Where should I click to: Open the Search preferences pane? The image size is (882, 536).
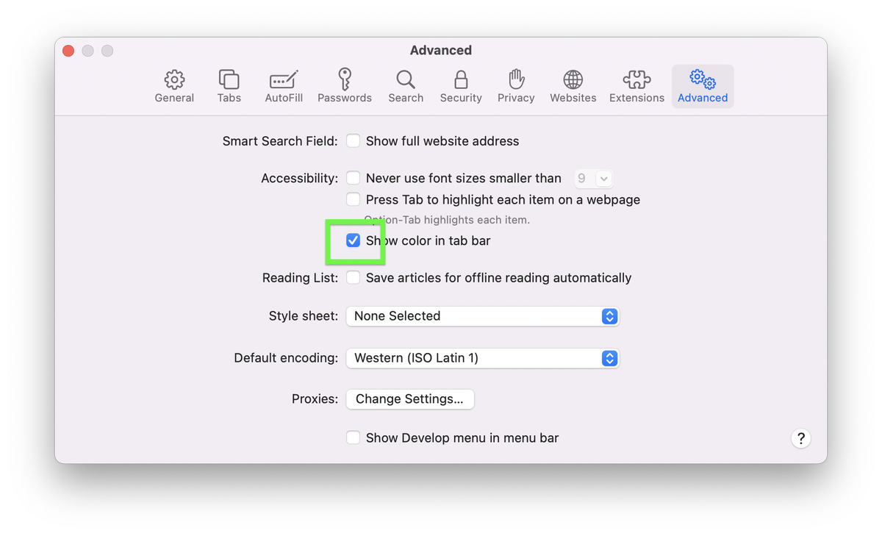[x=406, y=87]
